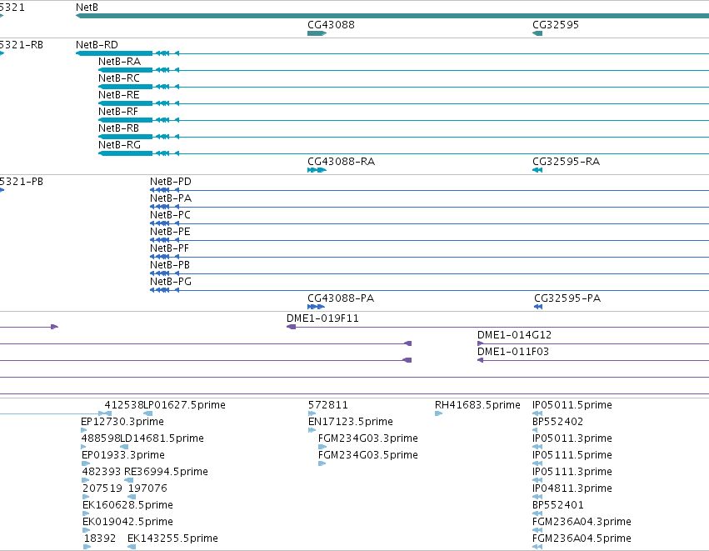Click the IP05111.3prime EST label

point(572,473)
